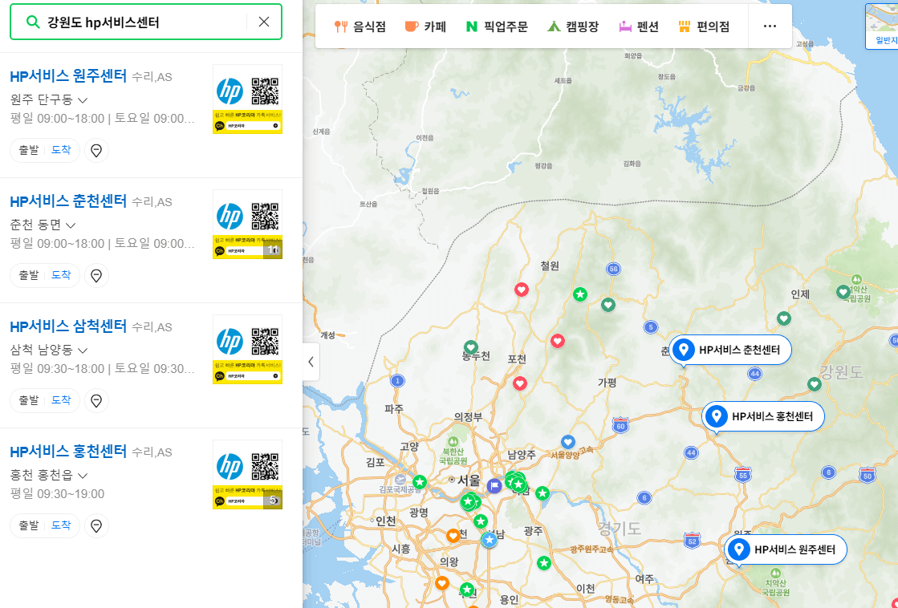Click the 평일 09:30~19:00 hours text
Viewport: 898px width, 608px height.
pyautogui.click(x=57, y=494)
